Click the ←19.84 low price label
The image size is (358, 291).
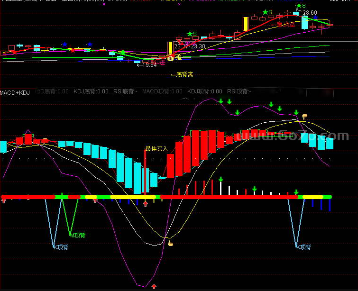pos(147,65)
